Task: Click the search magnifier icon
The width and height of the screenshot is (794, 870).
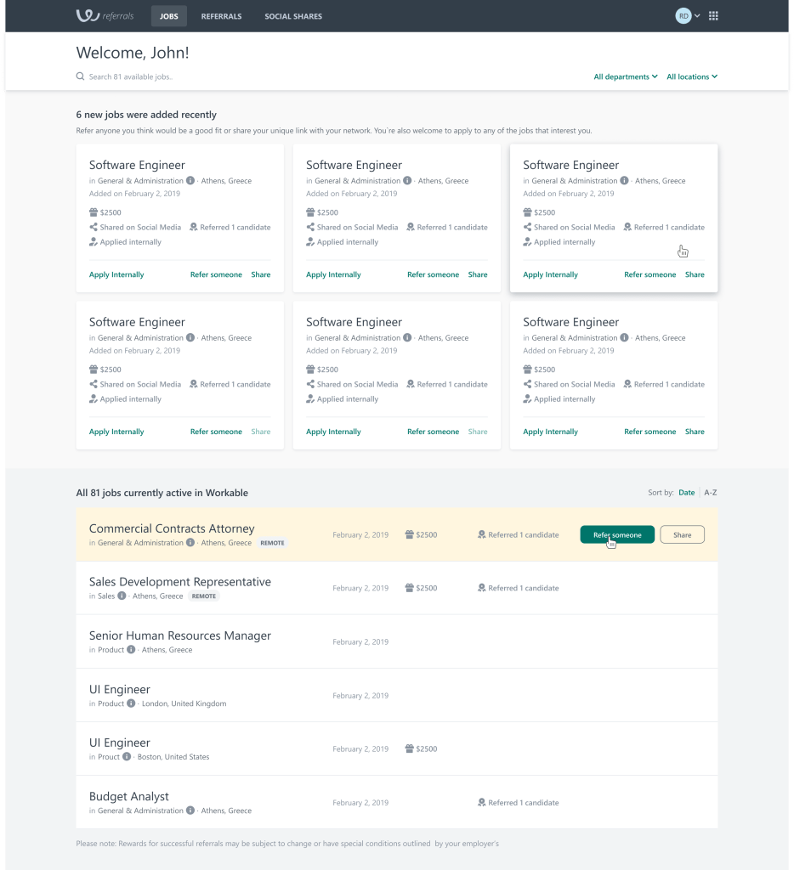Action: coord(80,77)
